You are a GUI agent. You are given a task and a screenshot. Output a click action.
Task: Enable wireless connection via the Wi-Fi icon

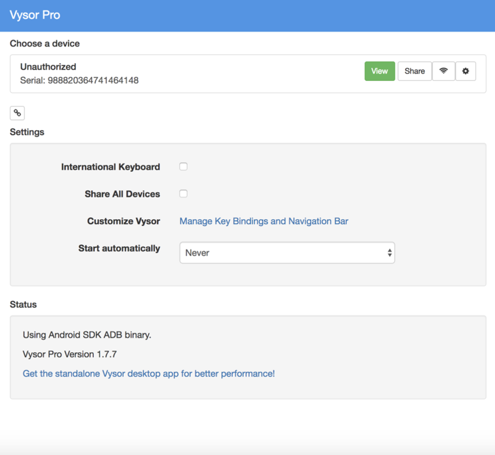coord(443,71)
